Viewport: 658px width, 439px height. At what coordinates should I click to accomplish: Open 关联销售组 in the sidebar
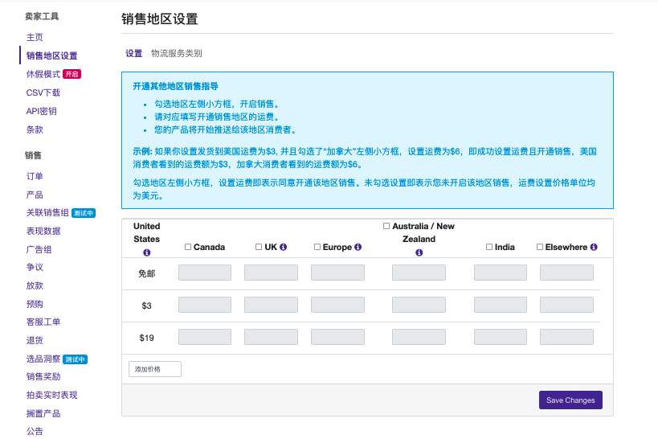tap(47, 213)
